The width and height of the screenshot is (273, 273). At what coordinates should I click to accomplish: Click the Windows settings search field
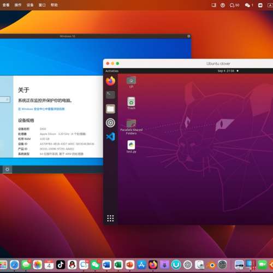pyautogui.click(x=5, y=99)
